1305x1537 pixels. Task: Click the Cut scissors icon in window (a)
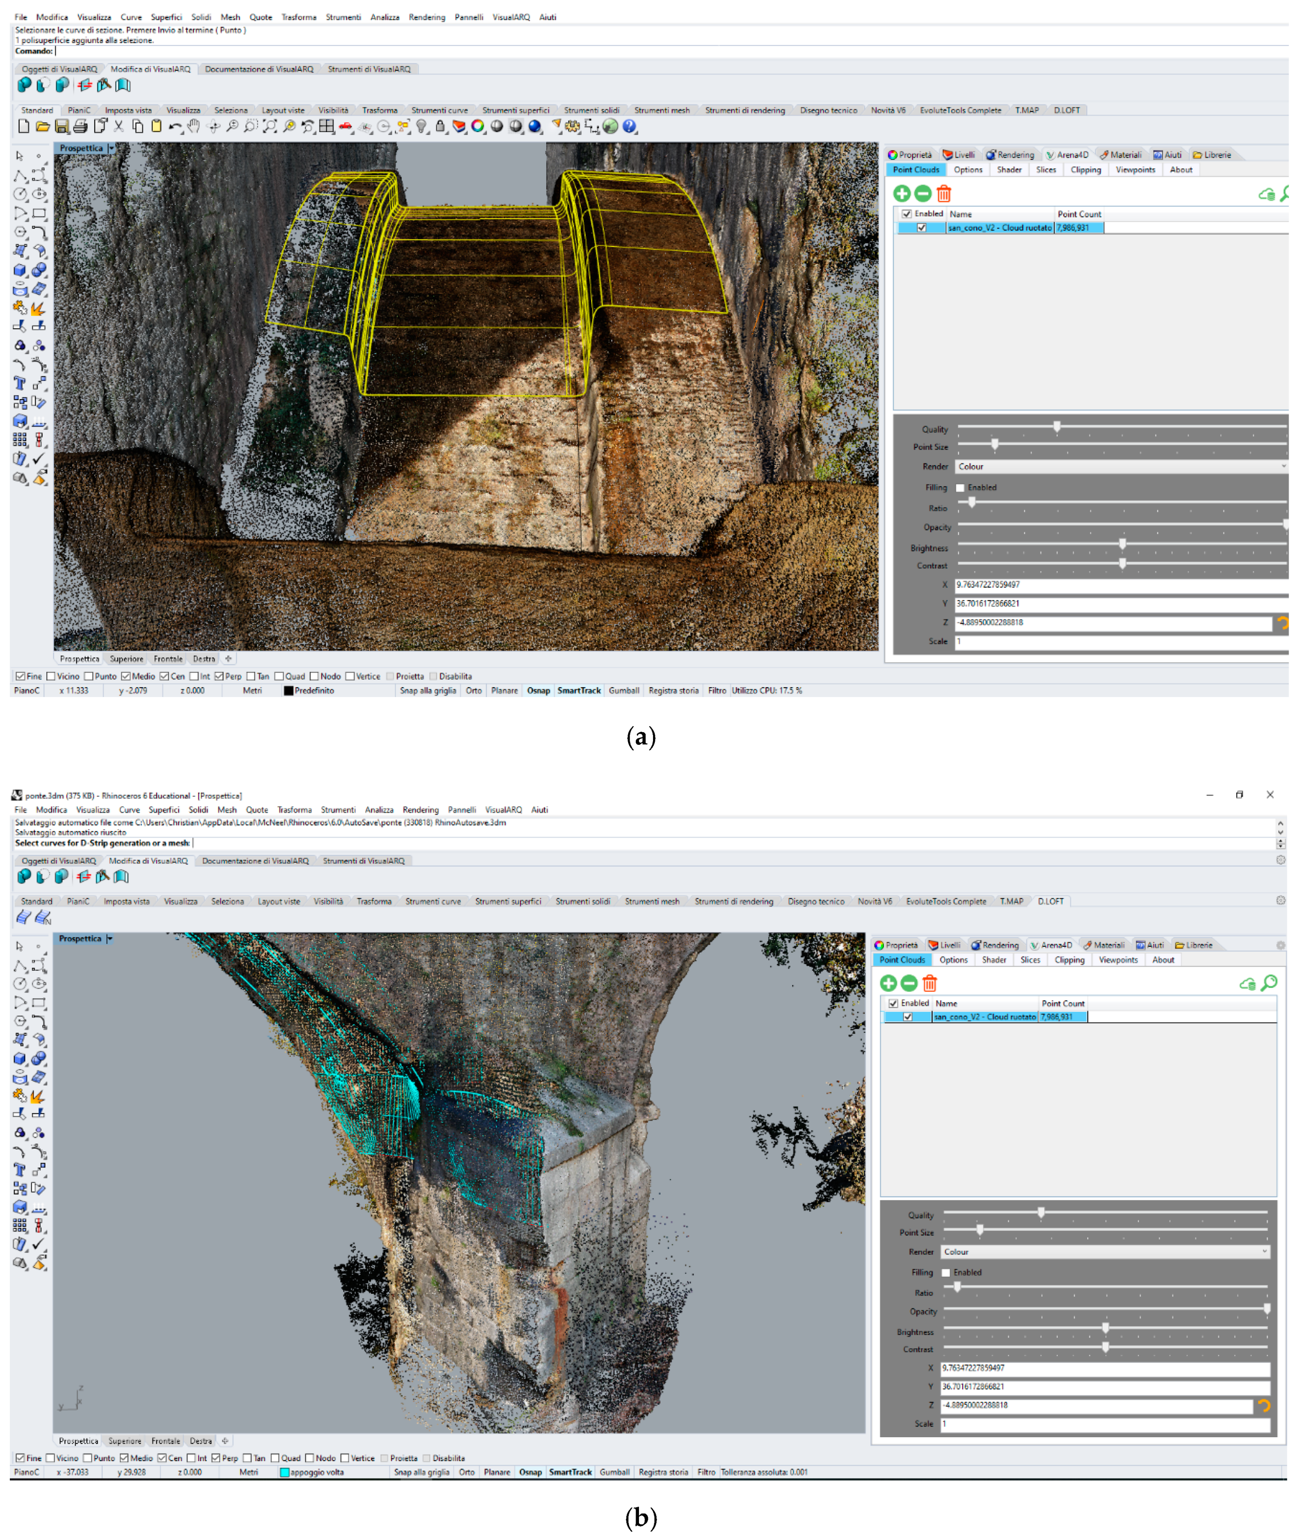119,126
